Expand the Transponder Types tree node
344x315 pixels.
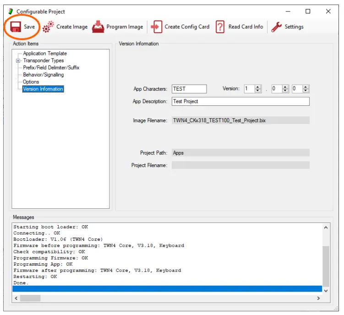(18, 60)
